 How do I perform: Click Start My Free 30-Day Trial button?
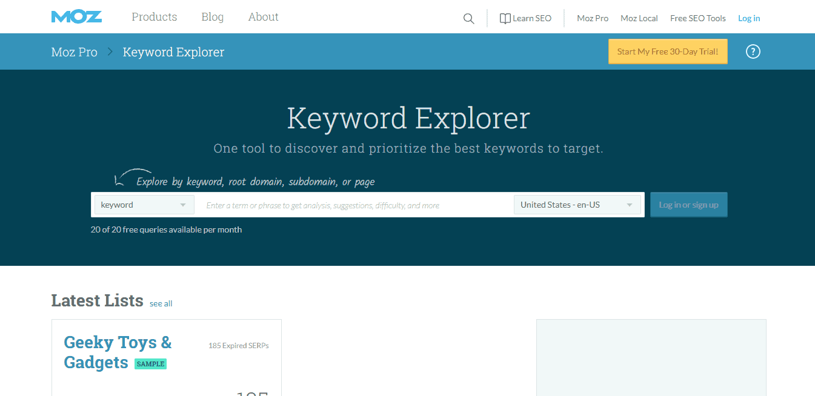click(667, 51)
